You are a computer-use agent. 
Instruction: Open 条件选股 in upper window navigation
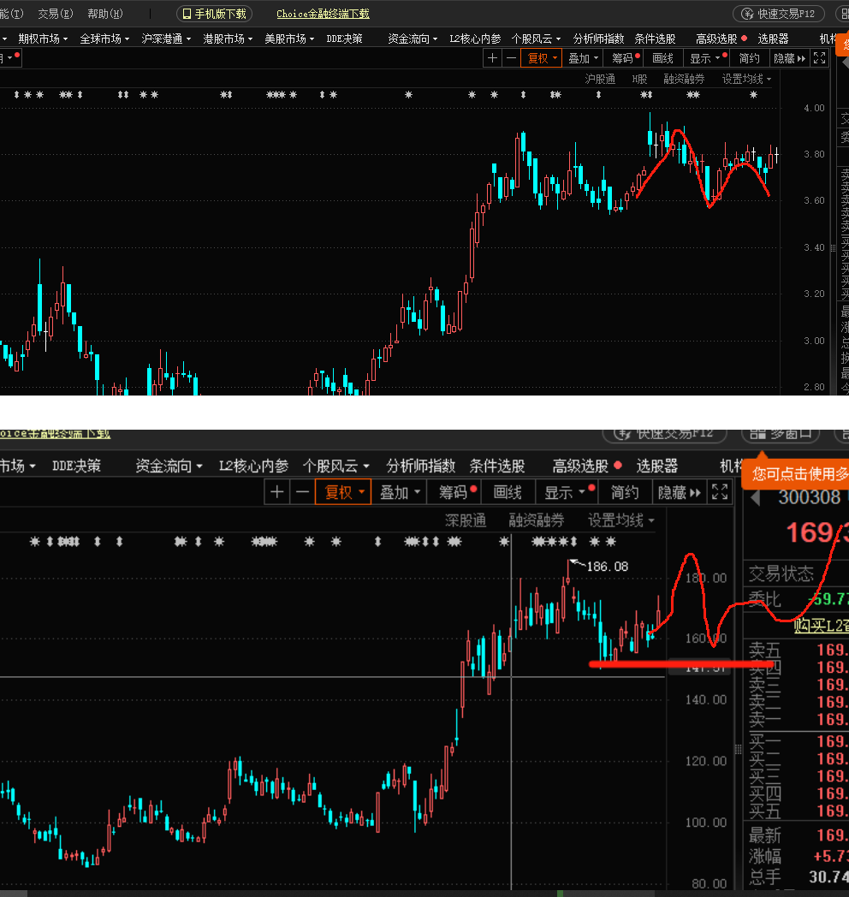655,39
